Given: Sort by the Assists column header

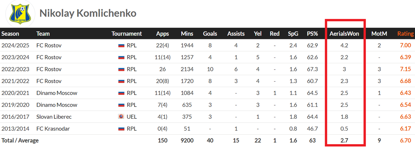Looking at the screenshot, I should coord(236,34).
